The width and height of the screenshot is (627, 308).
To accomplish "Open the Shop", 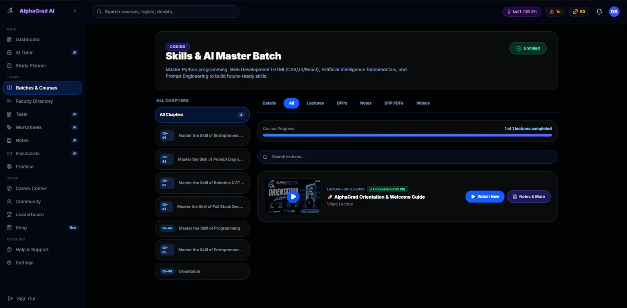I will click(42, 228).
